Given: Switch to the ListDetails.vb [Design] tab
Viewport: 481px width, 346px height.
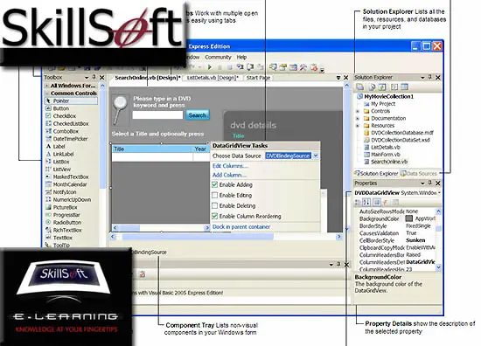Looking at the screenshot, I should pyautogui.click(x=213, y=78).
